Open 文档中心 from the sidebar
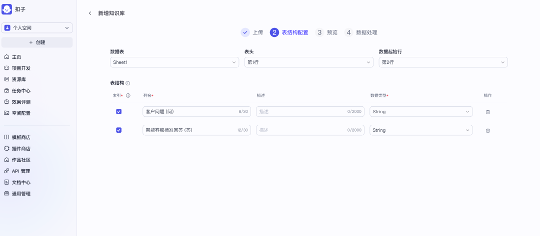Screen dimensions: 540x236 pyautogui.click(x=21, y=183)
